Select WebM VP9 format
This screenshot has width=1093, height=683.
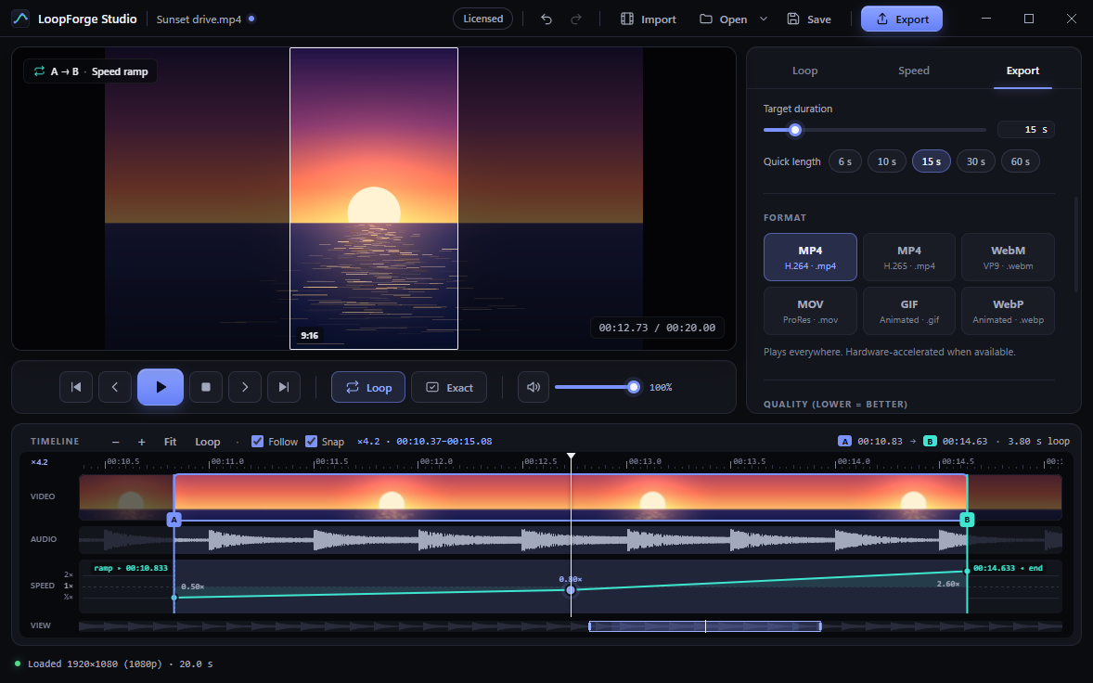point(1008,257)
